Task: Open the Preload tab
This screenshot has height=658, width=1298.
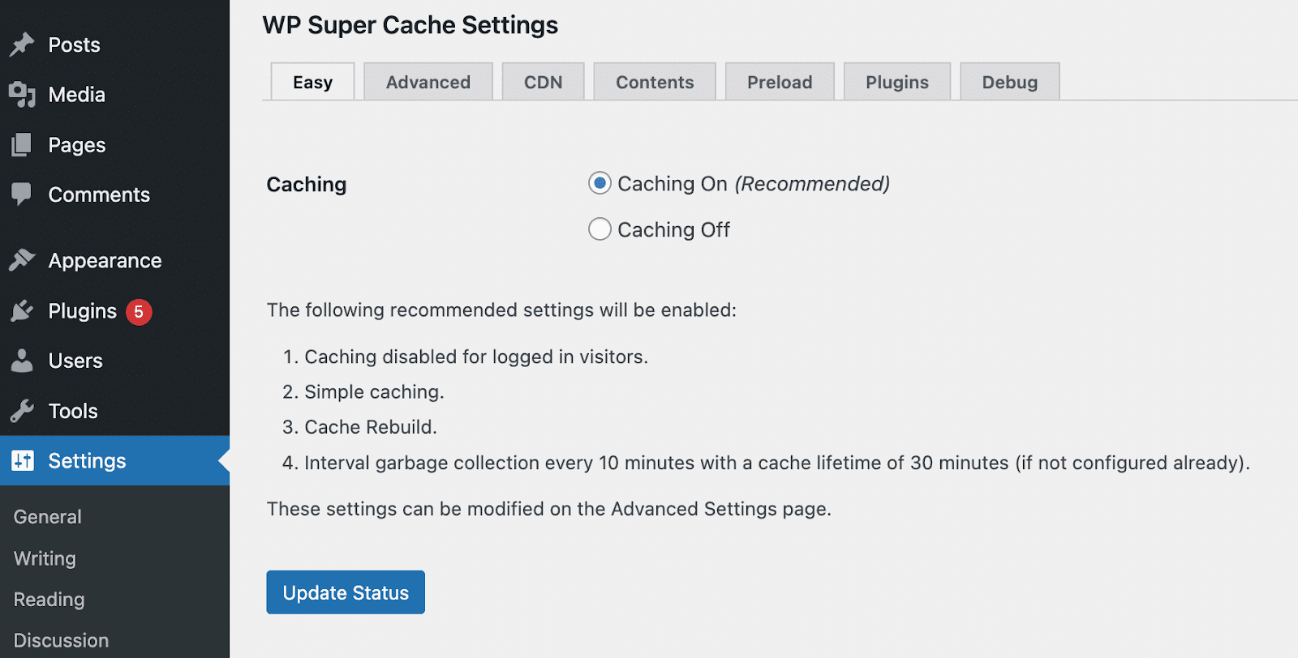Action: point(779,81)
